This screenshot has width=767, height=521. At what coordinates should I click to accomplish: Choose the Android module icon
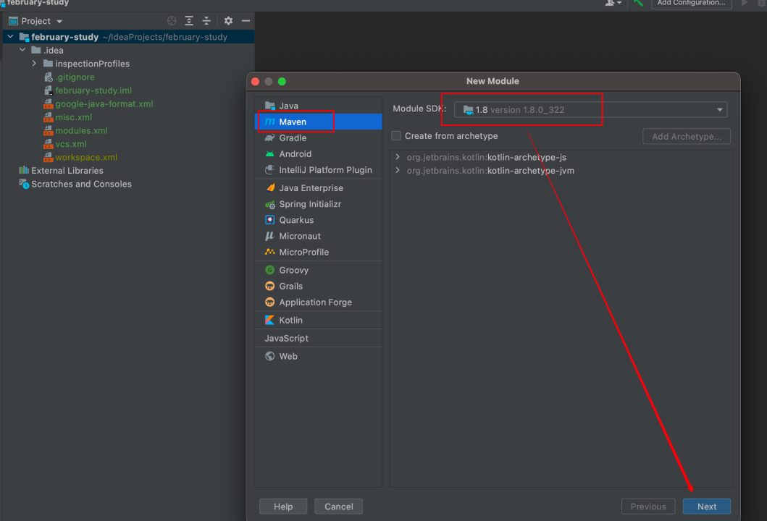point(269,154)
